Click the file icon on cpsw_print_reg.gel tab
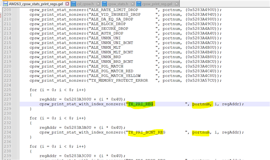Screen dimensions: 270x160 tap(139, 4)
